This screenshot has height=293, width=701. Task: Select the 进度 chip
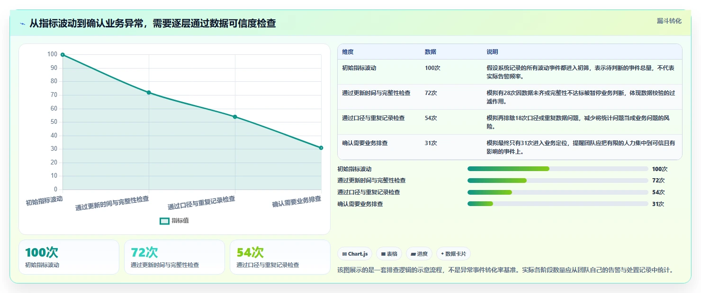[419, 254]
